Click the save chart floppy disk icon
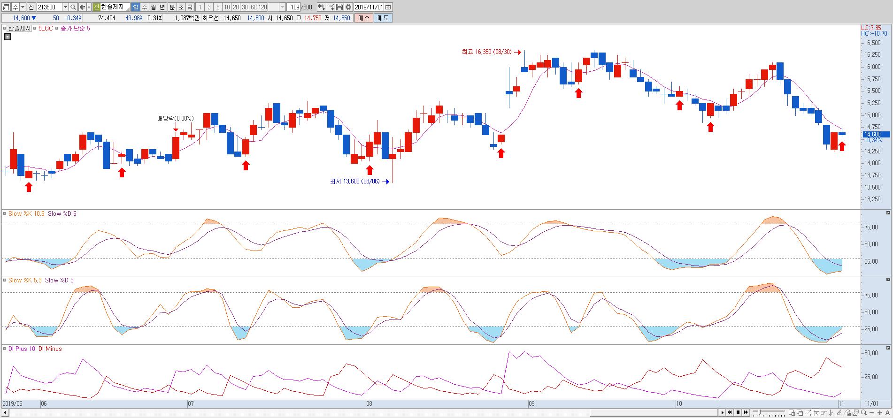 point(339,7)
